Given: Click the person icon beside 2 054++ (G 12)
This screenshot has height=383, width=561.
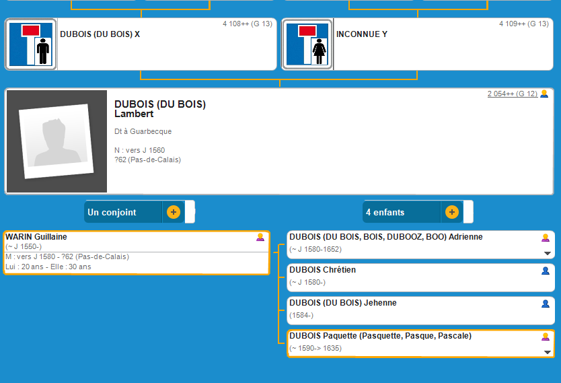Looking at the screenshot, I should [544, 94].
